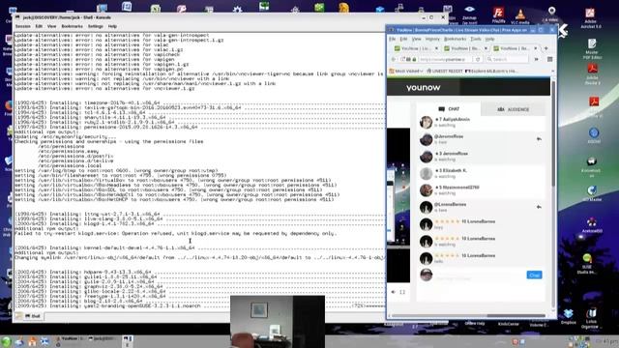Open Konsole Bookmarks menu
619x348 pixels.
click(73, 26)
